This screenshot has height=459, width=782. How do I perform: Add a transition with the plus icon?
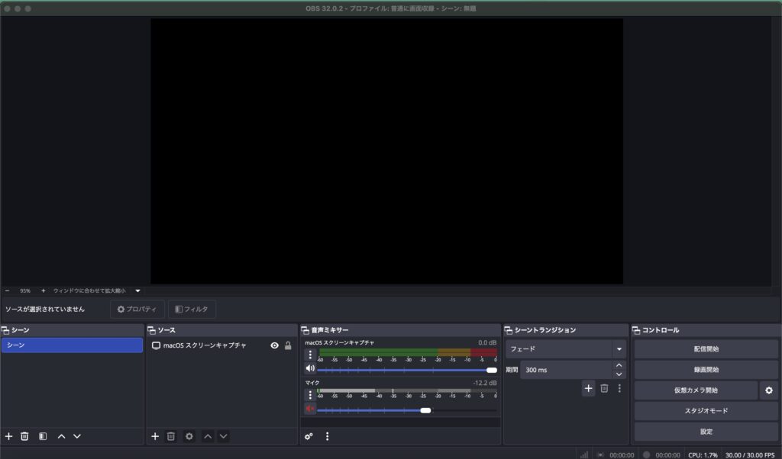pos(589,388)
